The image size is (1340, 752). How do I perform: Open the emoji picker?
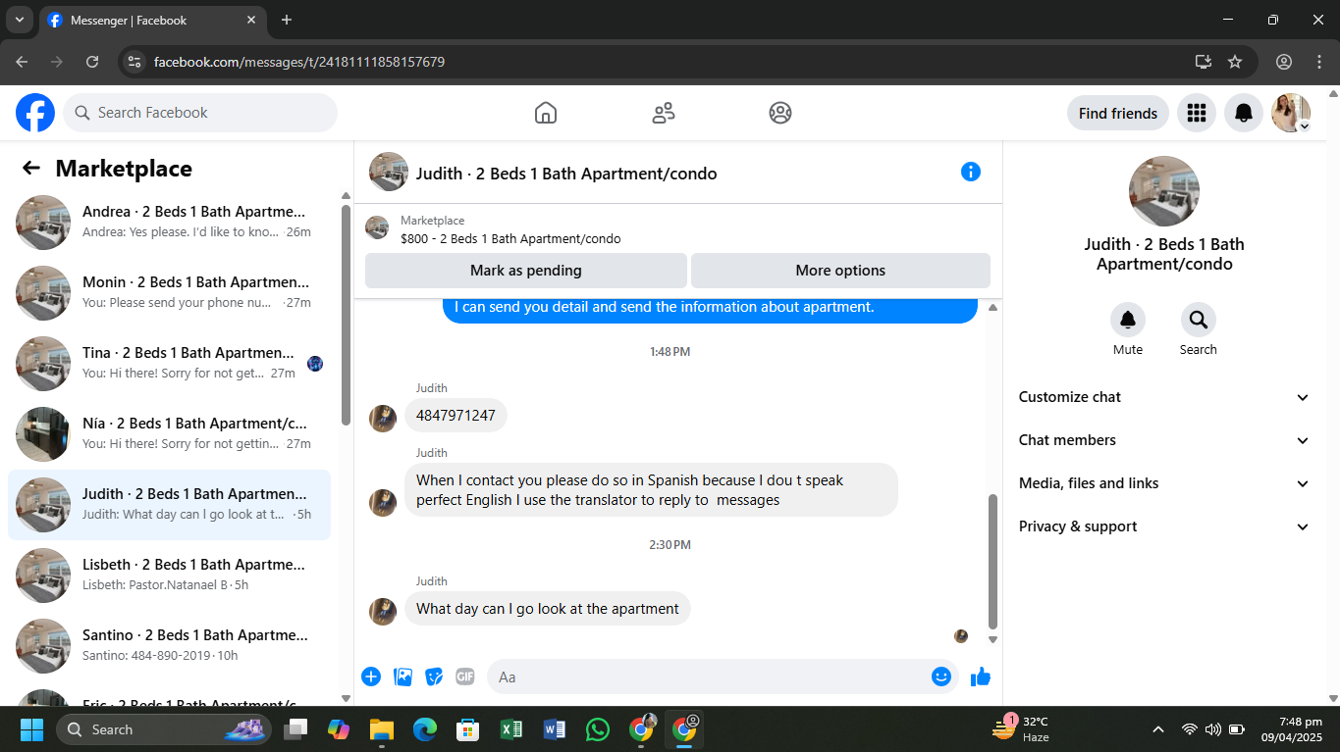(941, 677)
